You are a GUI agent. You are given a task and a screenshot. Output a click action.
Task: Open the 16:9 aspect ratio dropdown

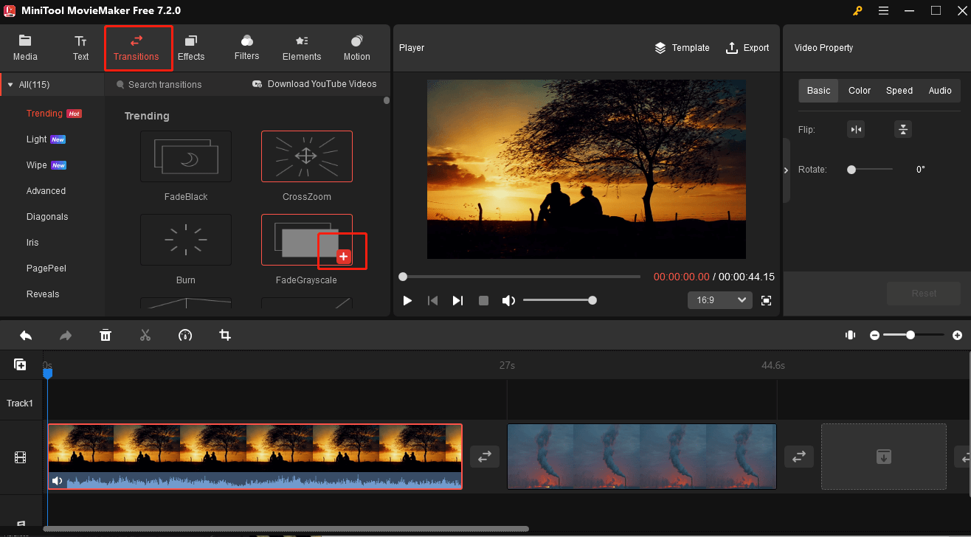[x=719, y=300]
